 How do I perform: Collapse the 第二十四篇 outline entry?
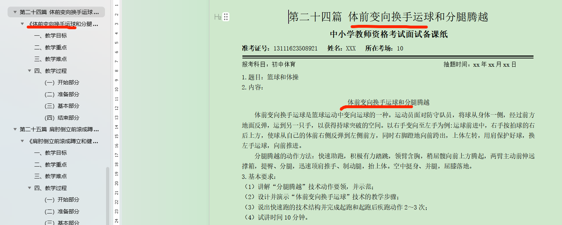click(15, 12)
